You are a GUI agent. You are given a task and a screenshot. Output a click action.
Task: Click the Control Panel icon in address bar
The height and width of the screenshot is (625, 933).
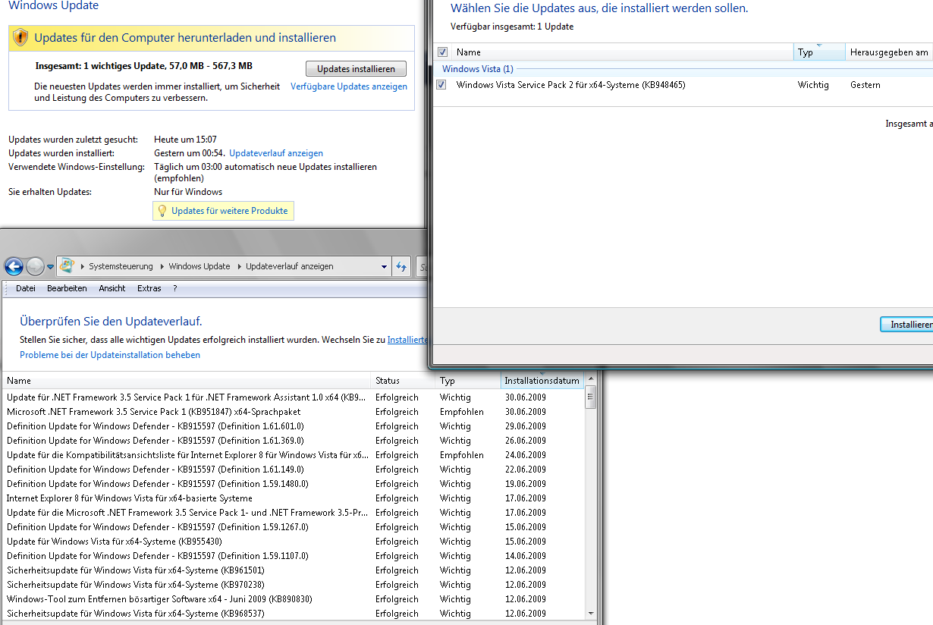pyautogui.click(x=67, y=266)
